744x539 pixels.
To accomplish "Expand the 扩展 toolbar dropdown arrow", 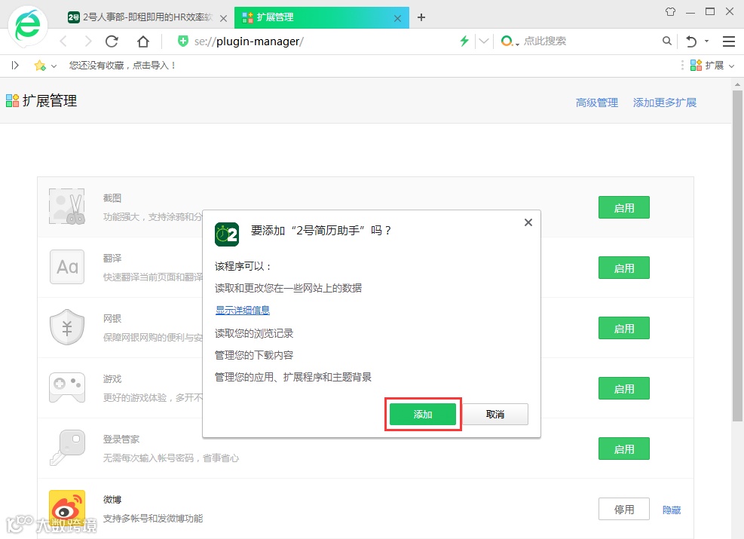I will coord(731,66).
